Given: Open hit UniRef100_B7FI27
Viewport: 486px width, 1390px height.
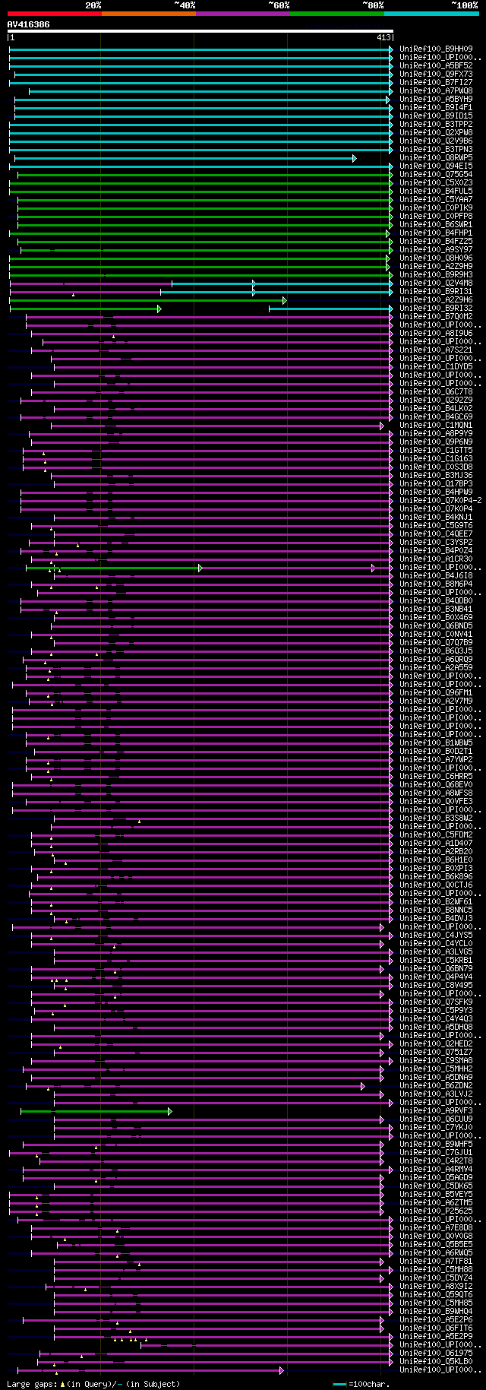Looking at the screenshot, I should 436,83.
